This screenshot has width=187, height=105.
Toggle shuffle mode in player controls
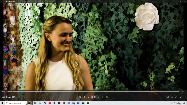pyautogui.click(x=80, y=97)
